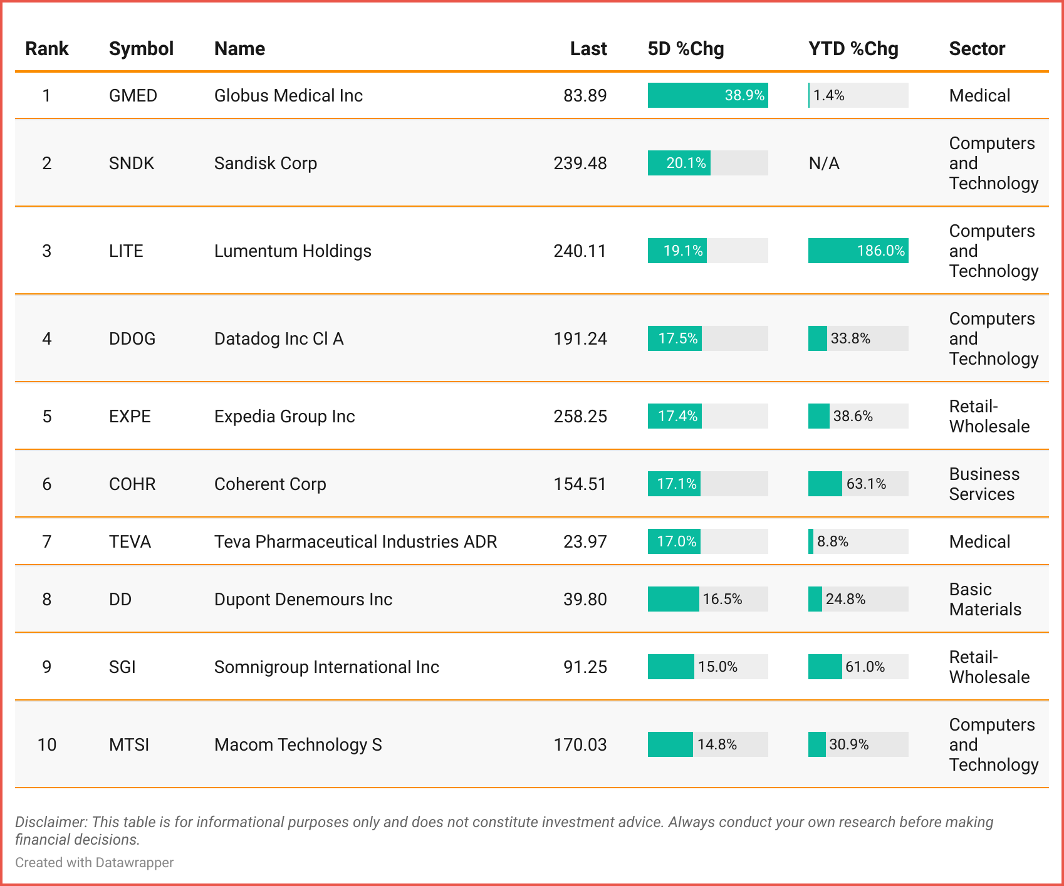
Task: Click the Created with Datawrapper link
Action: [94, 863]
